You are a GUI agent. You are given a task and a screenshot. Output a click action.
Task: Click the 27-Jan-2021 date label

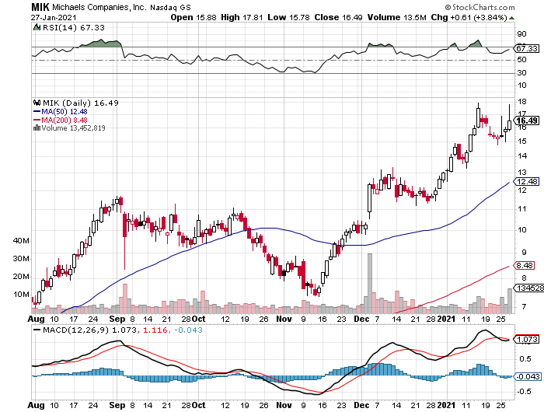tap(54, 17)
